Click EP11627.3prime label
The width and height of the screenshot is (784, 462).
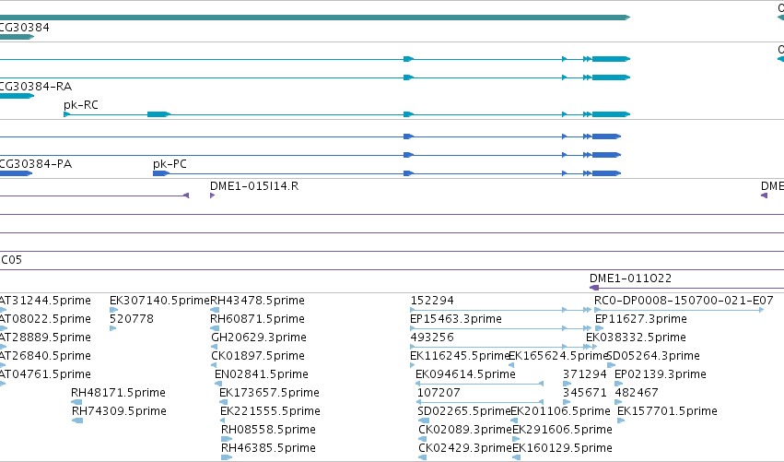[641, 319]
